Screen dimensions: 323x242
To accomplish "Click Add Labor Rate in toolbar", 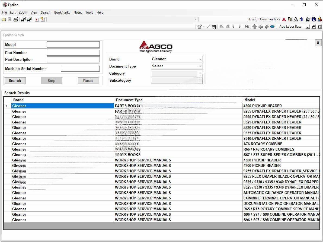I will click(x=290, y=27).
